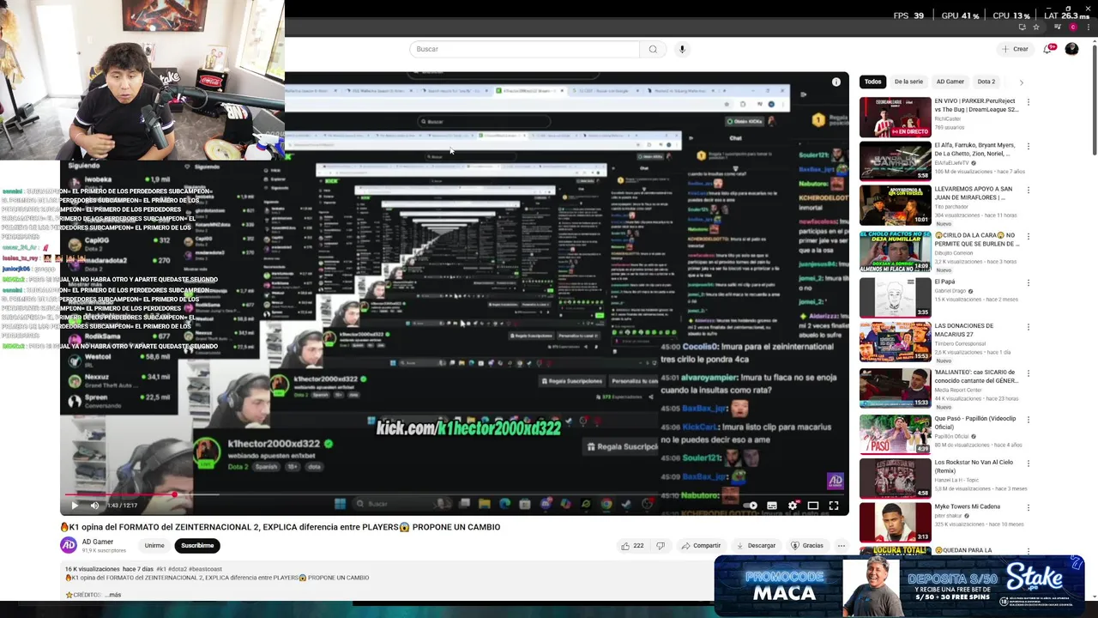Open the CIRILO DA LA CARA video title
Screen dimensions: 1098x618
point(975,239)
